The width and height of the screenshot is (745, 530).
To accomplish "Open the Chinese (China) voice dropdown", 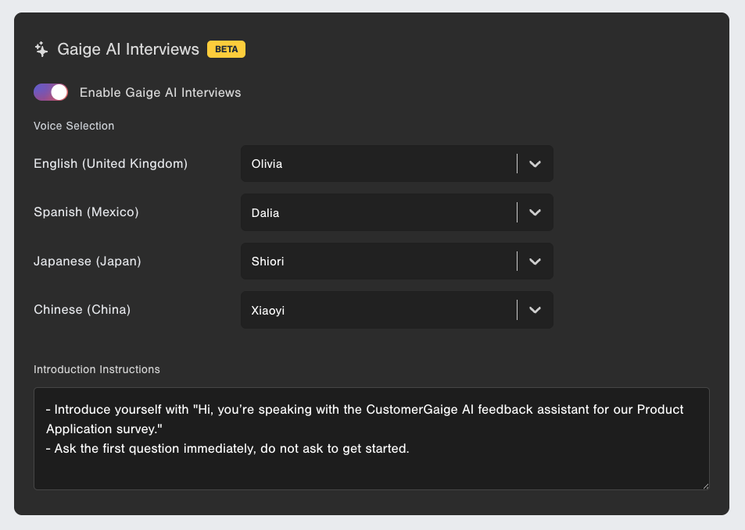I will point(396,310).
